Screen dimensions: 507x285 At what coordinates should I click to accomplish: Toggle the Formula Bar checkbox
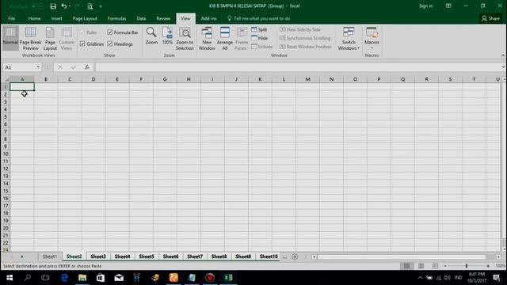coord(110,32)
